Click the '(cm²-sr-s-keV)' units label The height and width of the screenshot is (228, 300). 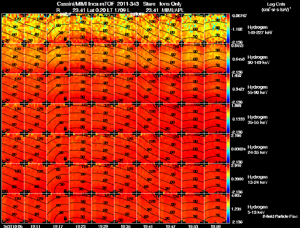point(276,9)
